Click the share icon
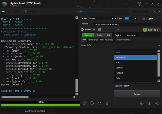Viewport: 162px width, 114px height. click(157, 103)
